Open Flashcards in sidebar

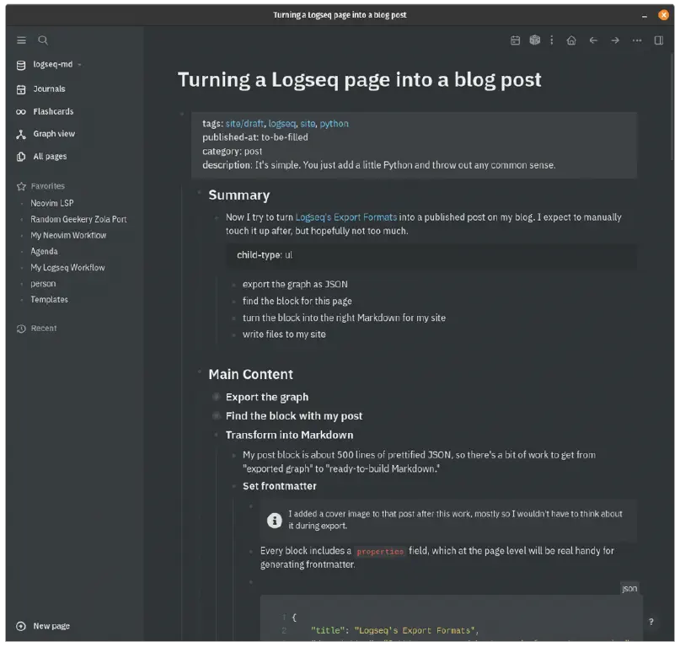pos(53,111)
